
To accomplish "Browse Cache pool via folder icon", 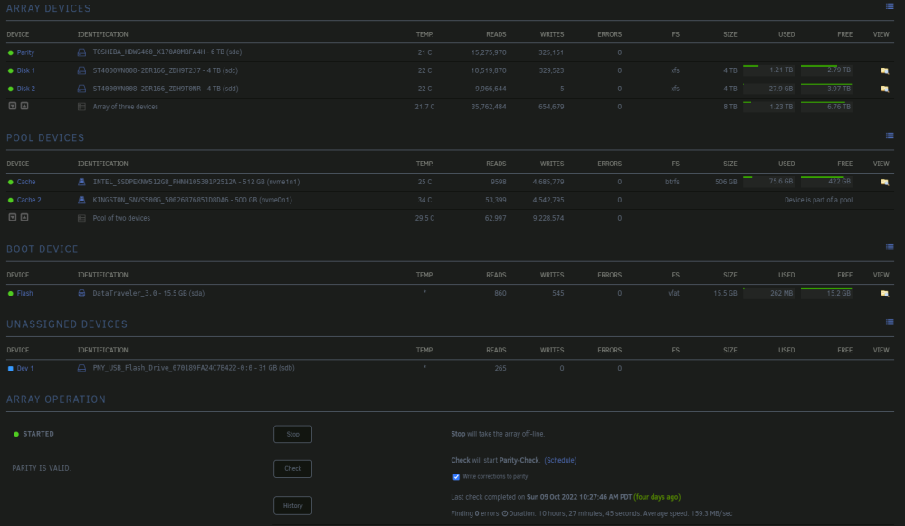I will coord(885,182).
